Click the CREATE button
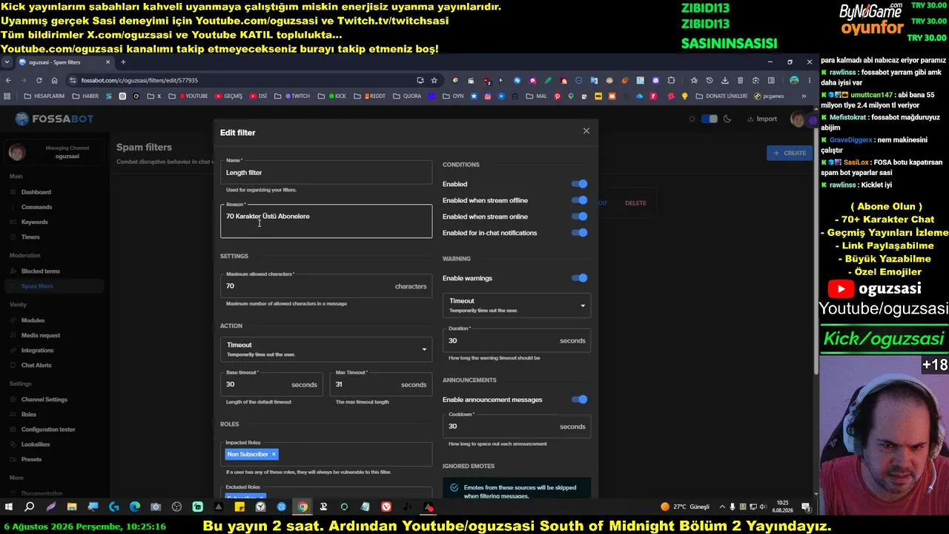 click(x=790, y=153)
